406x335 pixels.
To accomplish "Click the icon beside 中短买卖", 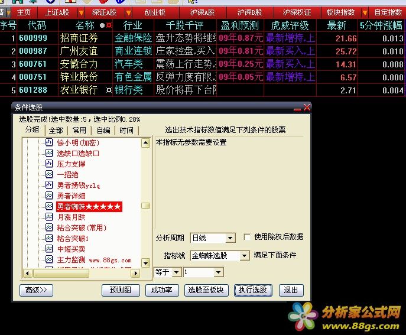I will pos(49,249).
